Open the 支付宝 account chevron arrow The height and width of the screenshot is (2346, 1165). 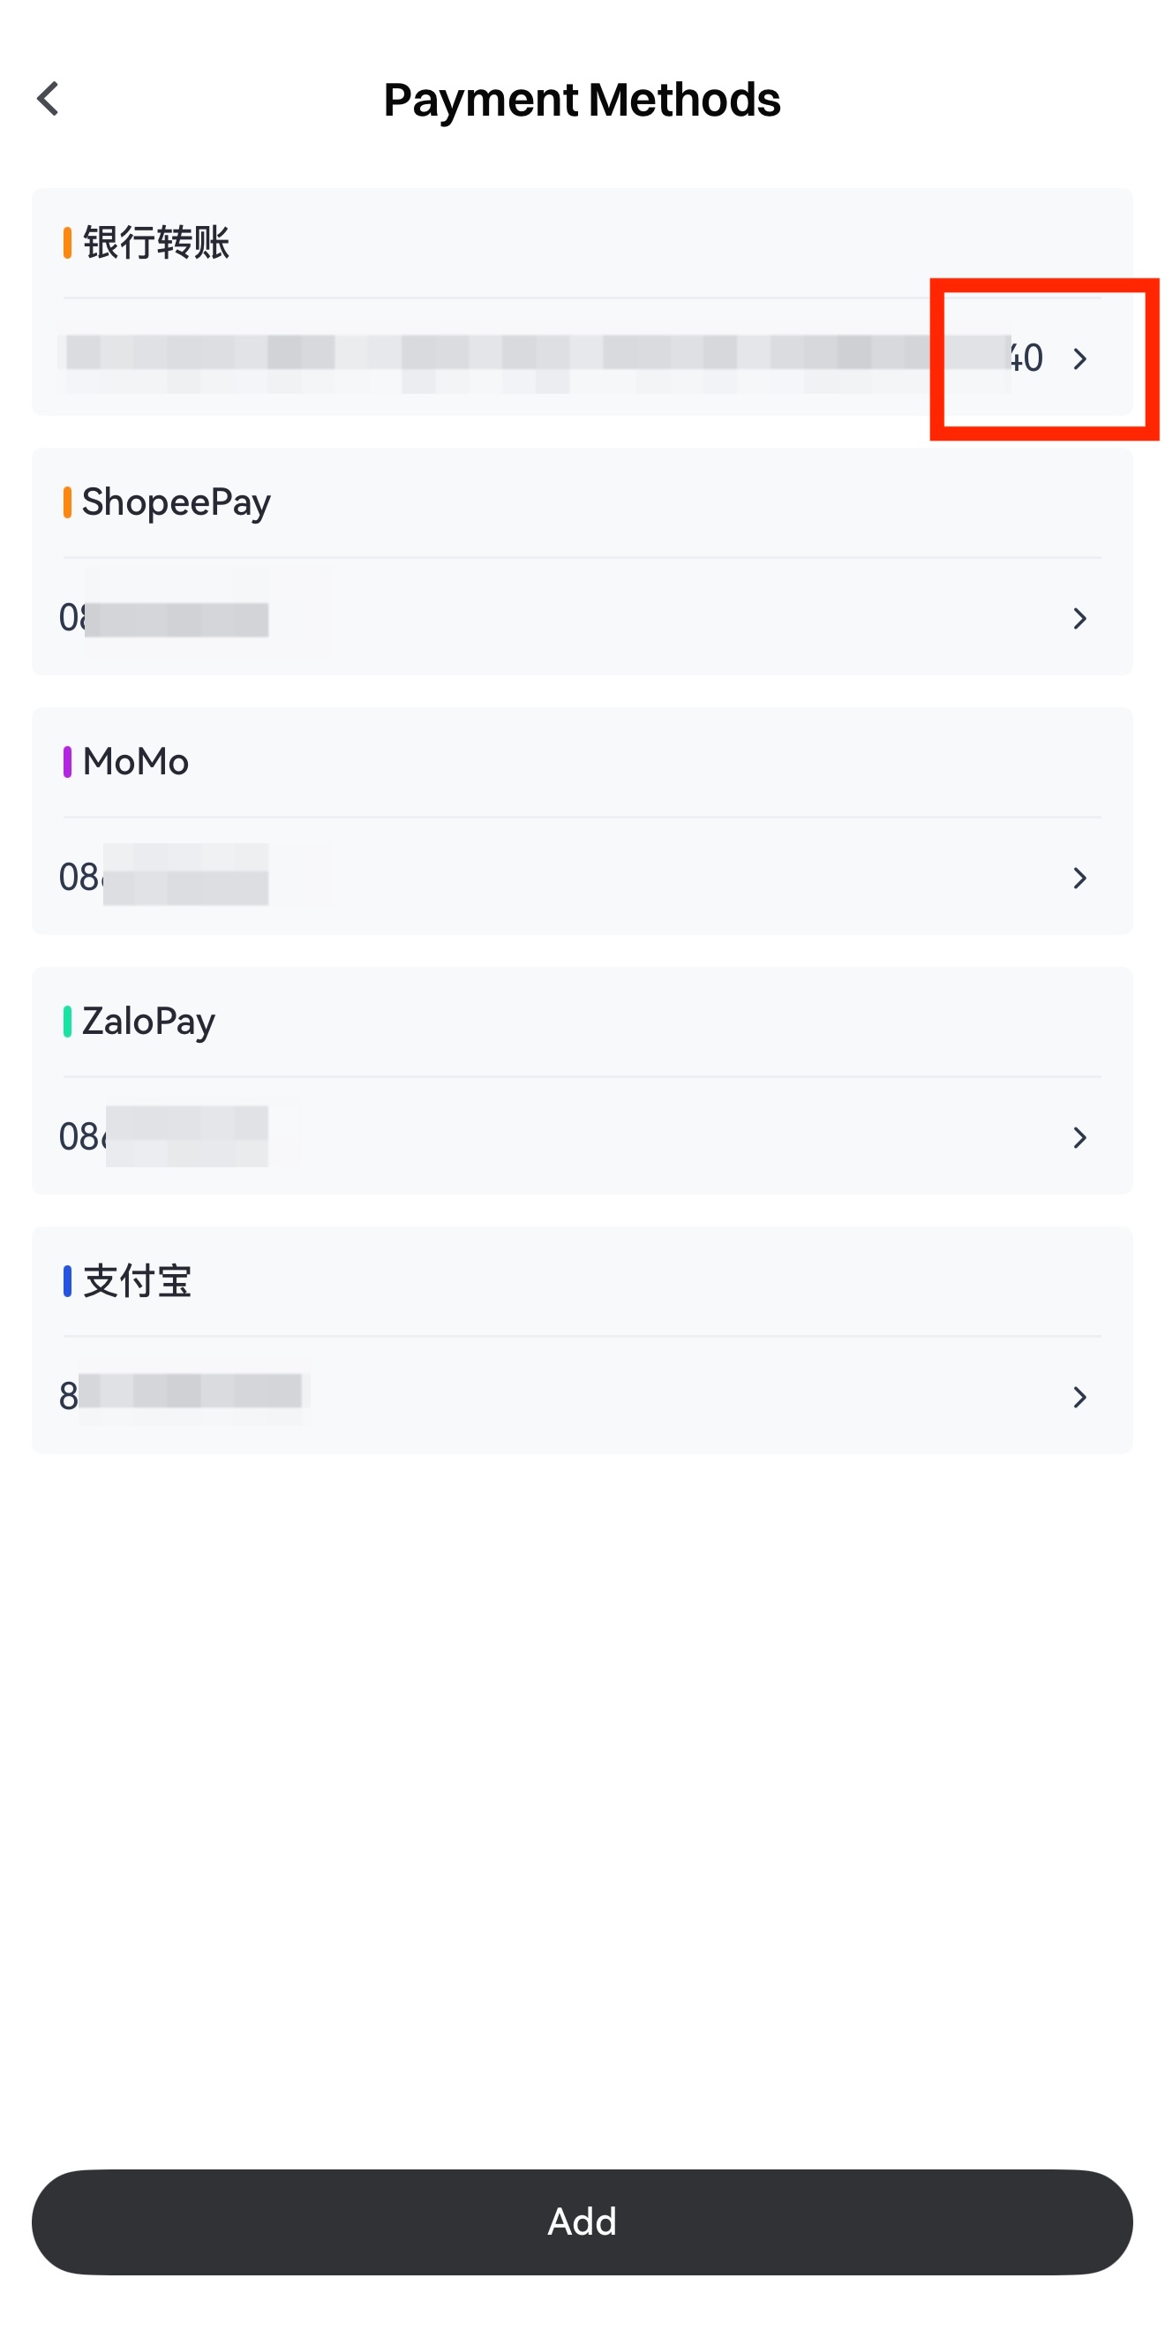pyautogui.click(x=1079, y=1397)
